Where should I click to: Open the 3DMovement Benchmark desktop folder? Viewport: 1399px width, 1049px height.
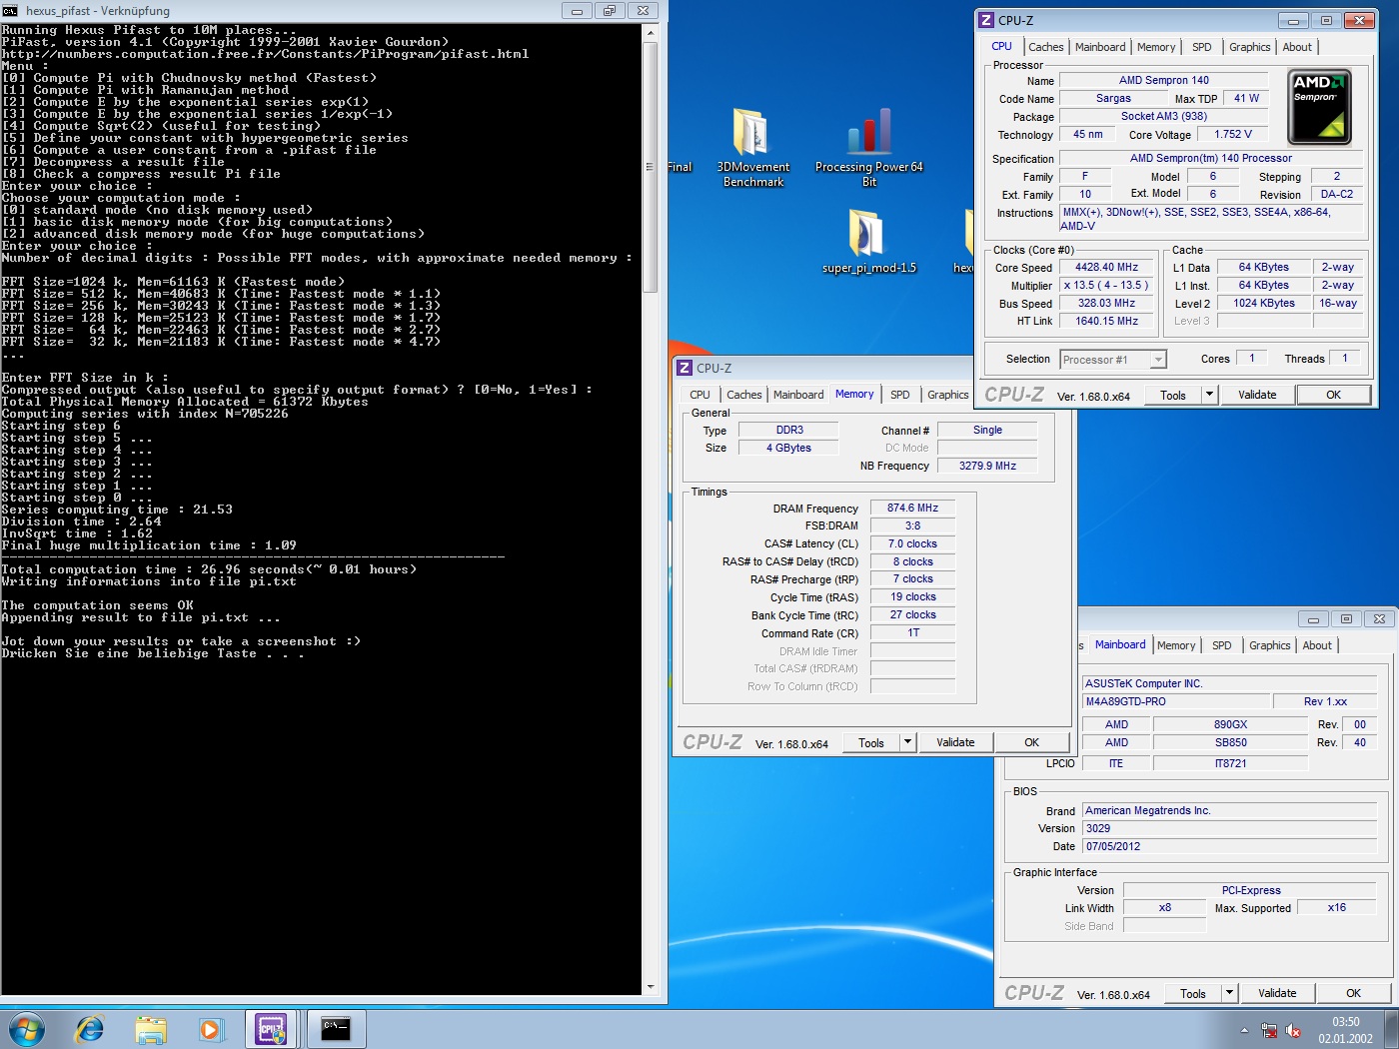752,148
